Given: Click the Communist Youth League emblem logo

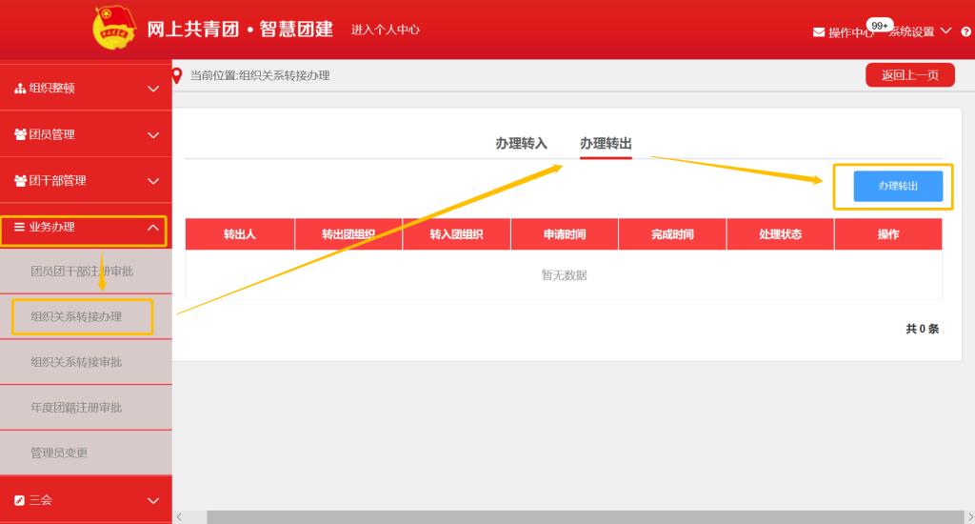Looking at the screenshot, I should (114, 29).
